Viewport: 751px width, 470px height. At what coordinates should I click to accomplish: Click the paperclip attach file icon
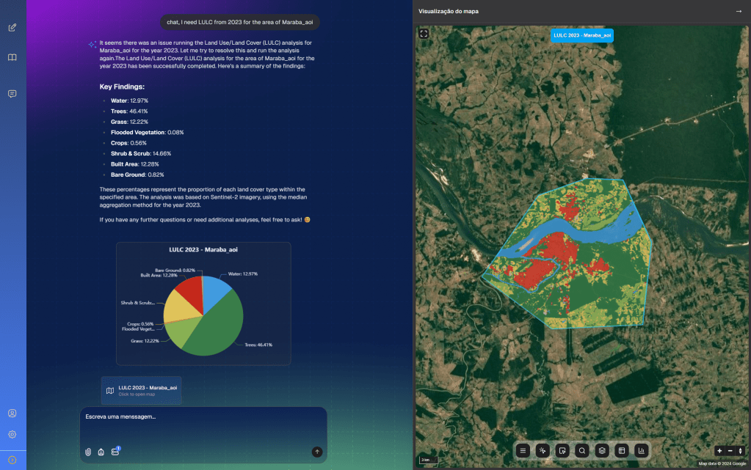[88, 452]
